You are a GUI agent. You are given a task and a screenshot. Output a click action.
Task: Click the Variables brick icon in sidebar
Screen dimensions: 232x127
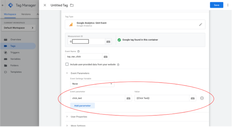[6, 59]
